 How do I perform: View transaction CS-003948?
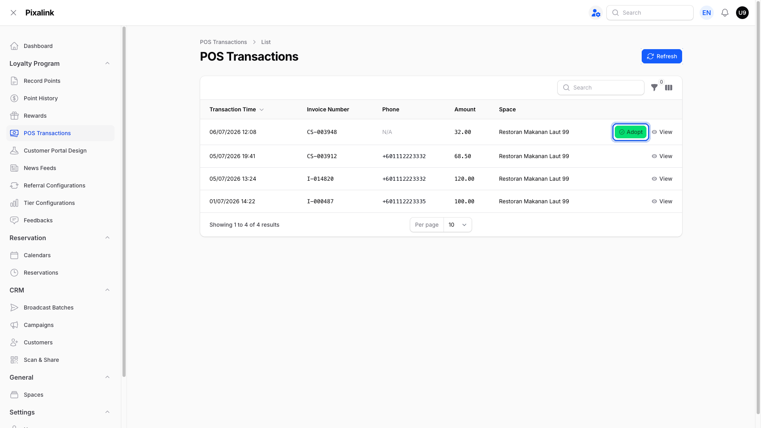click(662, 132)
